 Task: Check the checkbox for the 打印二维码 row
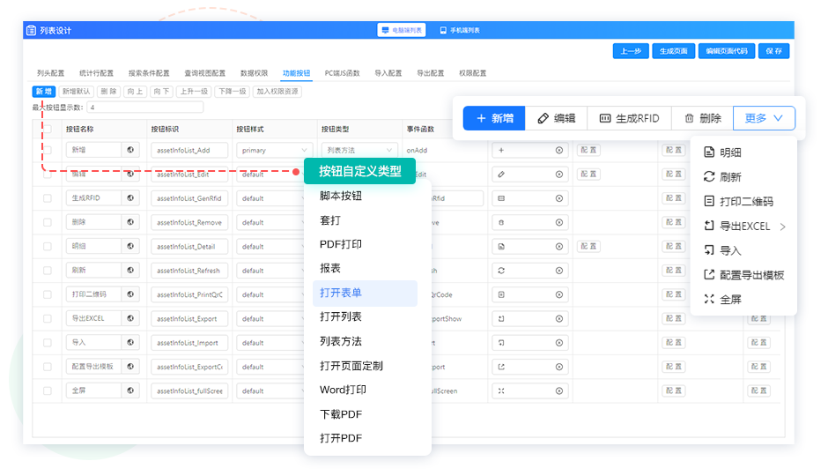point(48,294)
